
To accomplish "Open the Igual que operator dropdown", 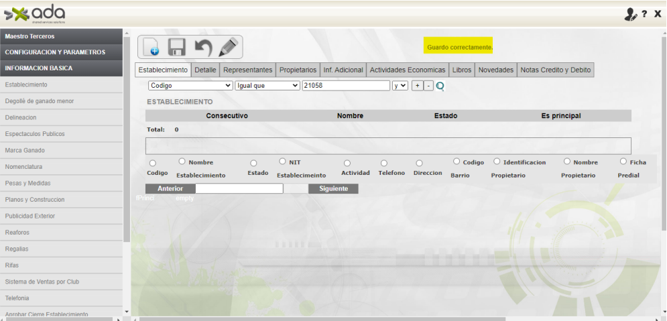I will (267, 86).
